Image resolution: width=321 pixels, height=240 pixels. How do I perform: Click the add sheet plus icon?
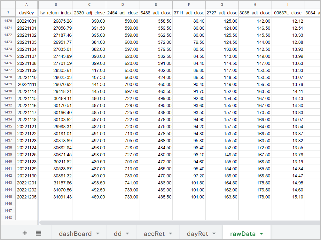click(25, 233)
